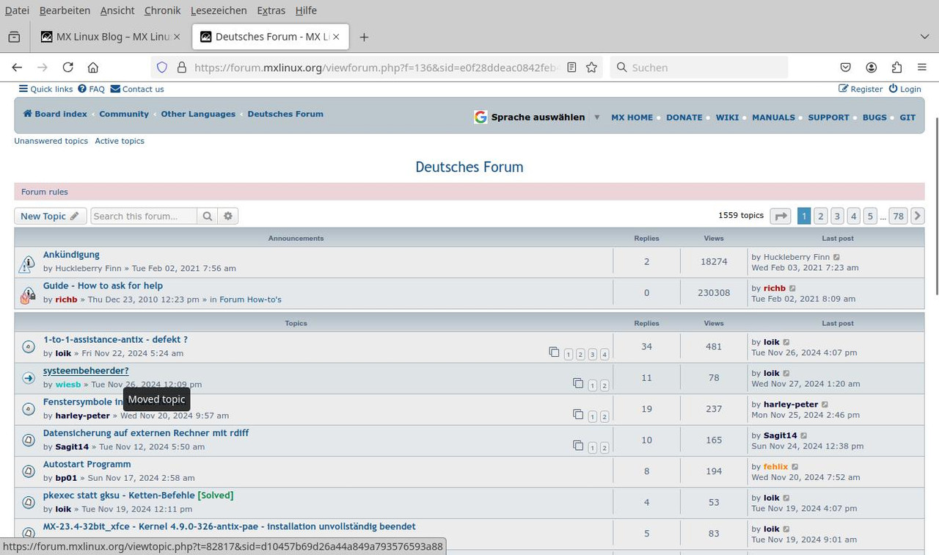Open topic 1-to-1-assistance-antix - defekt ?

point(115,340)
